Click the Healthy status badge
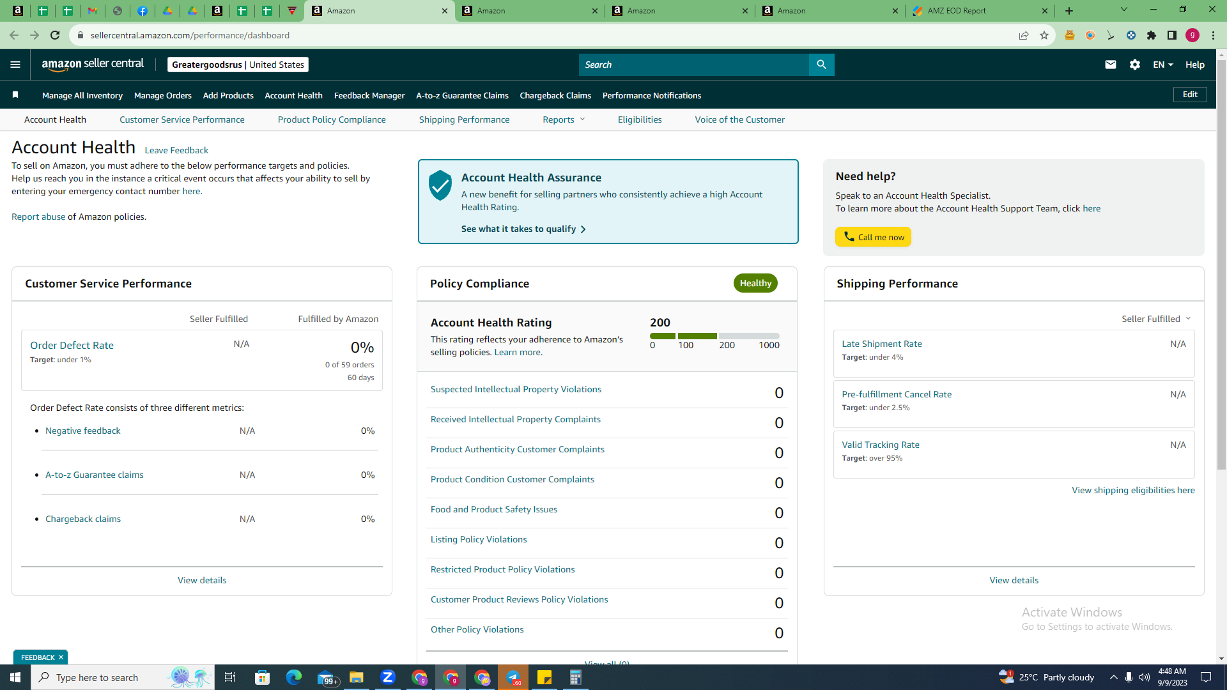 (755, 283)
